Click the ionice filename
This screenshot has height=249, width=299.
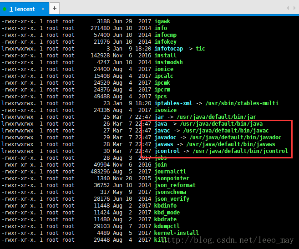point(164,69)
